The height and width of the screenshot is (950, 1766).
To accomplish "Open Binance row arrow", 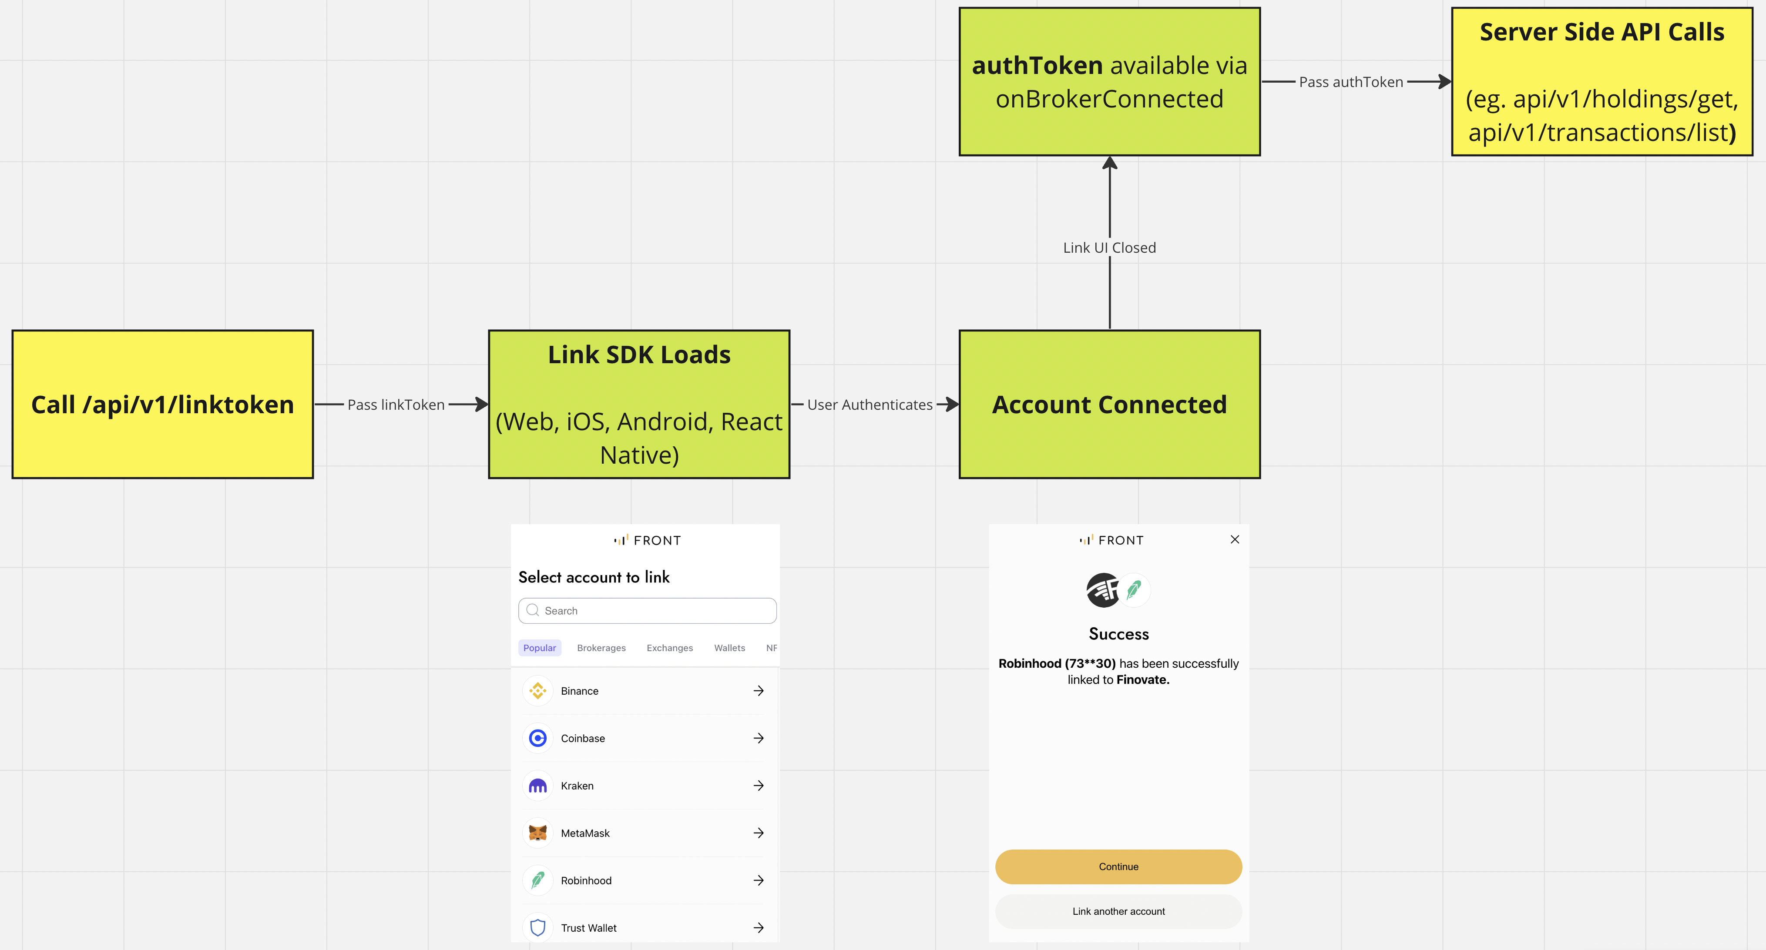I will (x=758, y=691).
